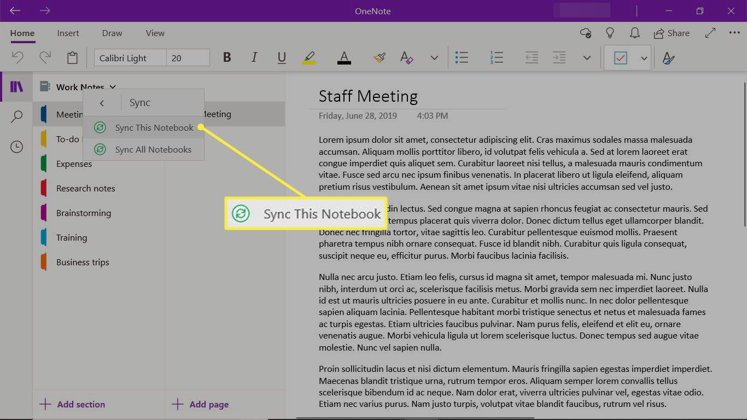This screenshot has height=420, width=747.
Task: Select the format painter brush
Action: tap(380, 57)
